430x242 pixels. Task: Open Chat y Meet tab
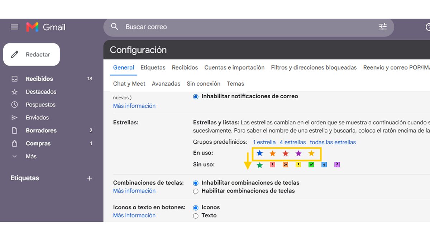tap(129, 84)
